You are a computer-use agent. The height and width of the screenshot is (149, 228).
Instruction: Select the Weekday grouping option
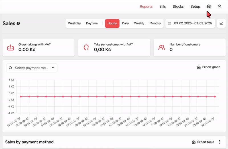pyautogui.click(x=74, y=23)
